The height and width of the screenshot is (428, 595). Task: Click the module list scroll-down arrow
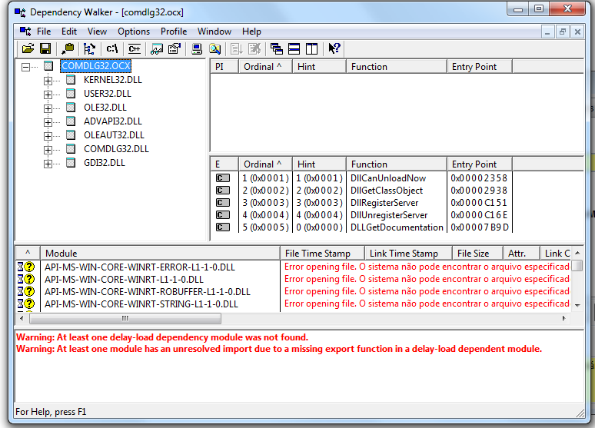(x=577, y=305)
